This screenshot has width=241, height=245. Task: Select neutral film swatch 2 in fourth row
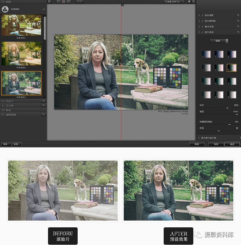tap(219, 95)
